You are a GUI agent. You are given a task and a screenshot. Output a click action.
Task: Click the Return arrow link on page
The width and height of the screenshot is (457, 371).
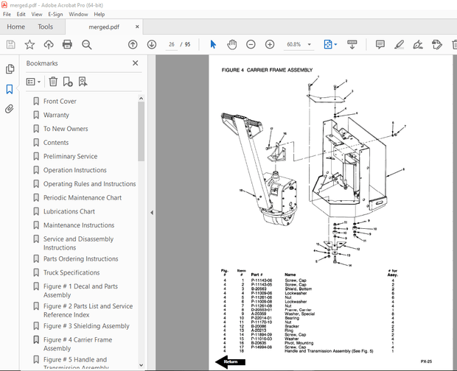coord(230,361)
